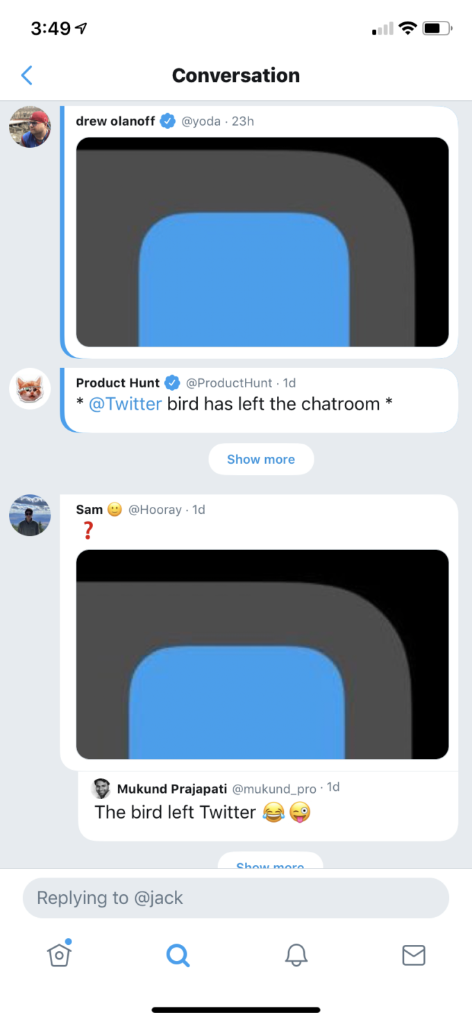Tap the @yoda handle
The height and width of the screenshot is (1022, 472).
click(x=201, y=122)
